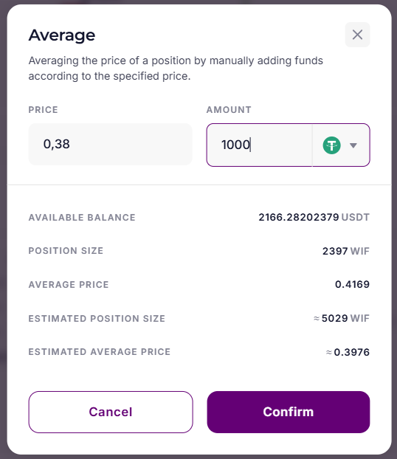Click into the Amount field showing 1000
The image size is (397, 459).
pos(260,145)
